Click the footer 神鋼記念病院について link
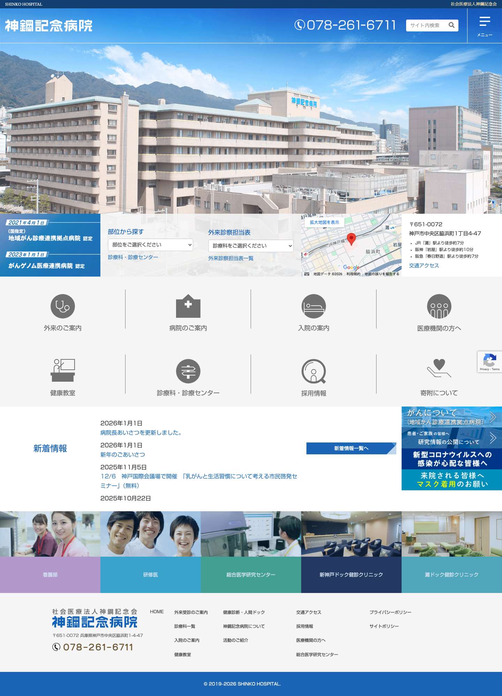Viewport: 502px width, 696px height. (x=244, y=627)
